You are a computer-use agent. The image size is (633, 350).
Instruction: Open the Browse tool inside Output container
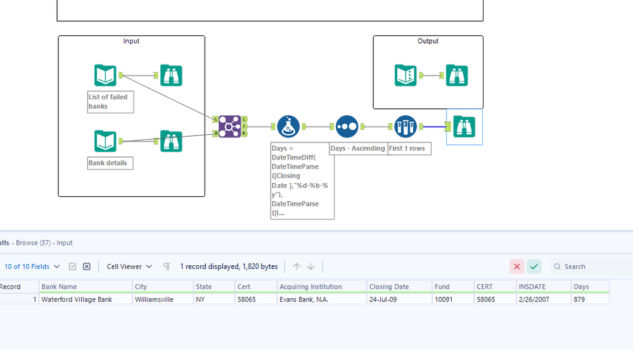point(457,75)
